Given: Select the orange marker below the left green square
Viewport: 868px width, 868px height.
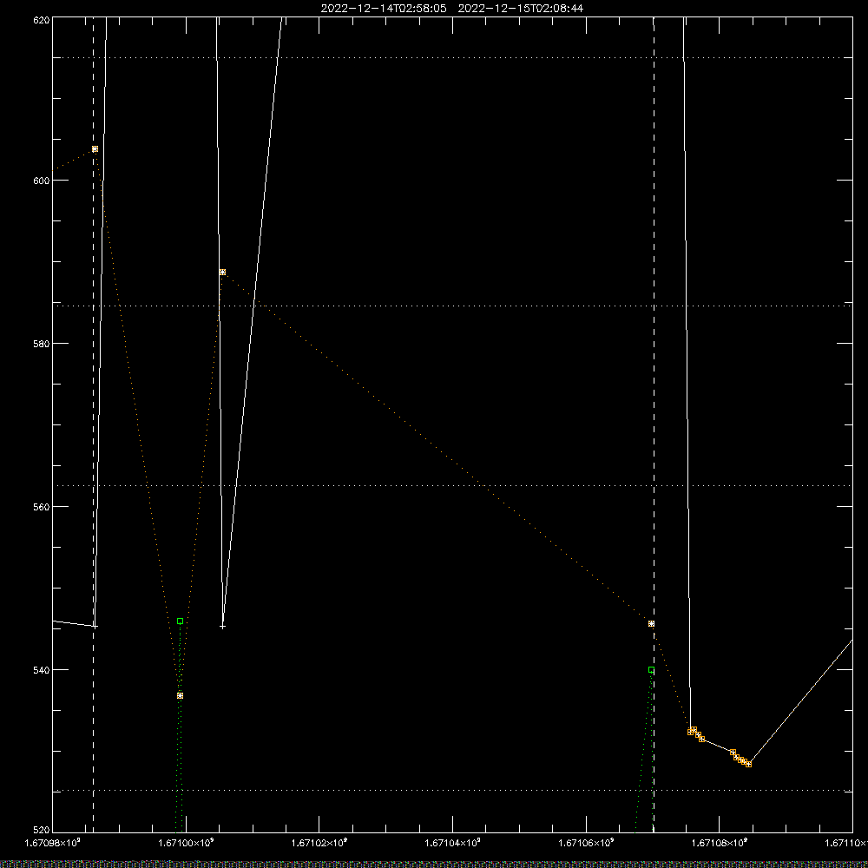Looking at the screenshot, I should click(180, 696).
